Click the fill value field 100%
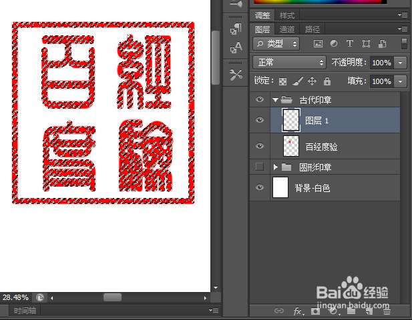This screenshot has height=320, width=412. click(381, 81)
